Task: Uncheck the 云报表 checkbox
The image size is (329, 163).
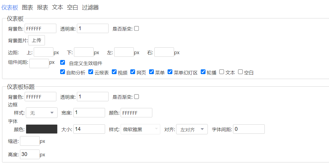Action: coord(91,72)
